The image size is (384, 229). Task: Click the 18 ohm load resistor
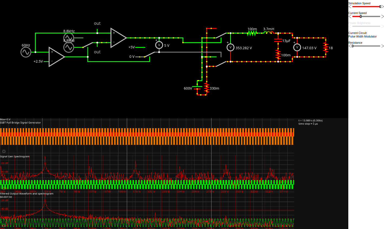click(x=326, y=47)
